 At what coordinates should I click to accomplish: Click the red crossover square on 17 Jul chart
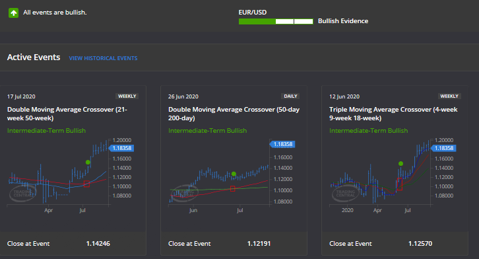(86, 184)
